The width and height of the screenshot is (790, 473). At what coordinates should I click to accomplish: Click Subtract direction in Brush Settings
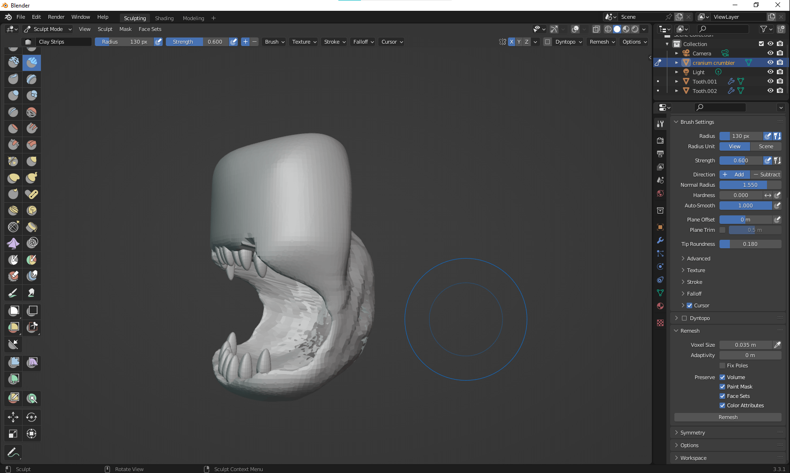tap(767, 174)
